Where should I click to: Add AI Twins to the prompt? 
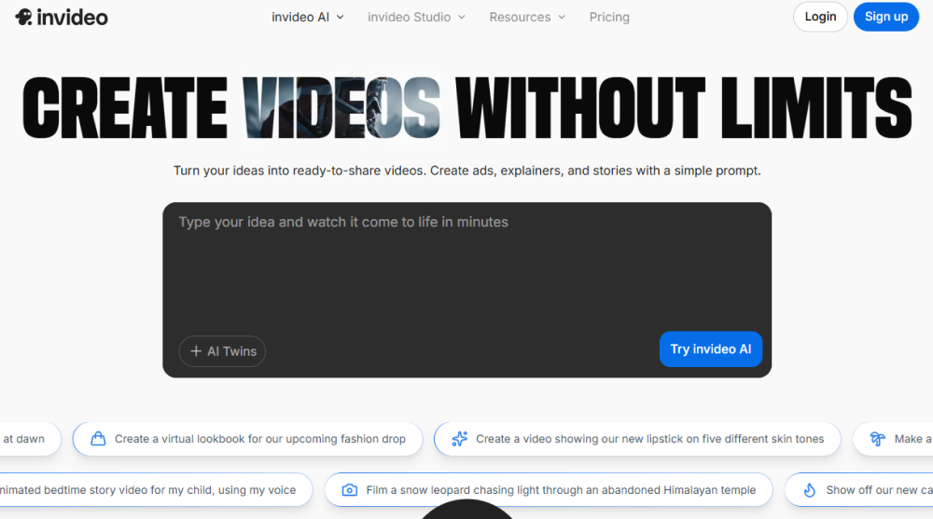222,351
